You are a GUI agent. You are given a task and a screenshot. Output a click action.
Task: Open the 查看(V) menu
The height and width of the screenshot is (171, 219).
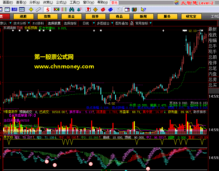point(21,2)
